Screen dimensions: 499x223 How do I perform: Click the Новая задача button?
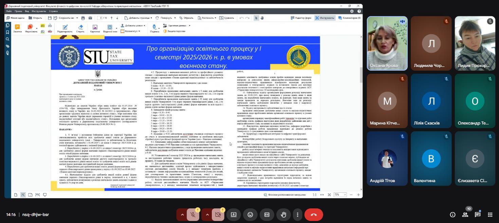15,18
